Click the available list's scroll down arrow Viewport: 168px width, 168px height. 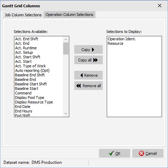[66, 114]
